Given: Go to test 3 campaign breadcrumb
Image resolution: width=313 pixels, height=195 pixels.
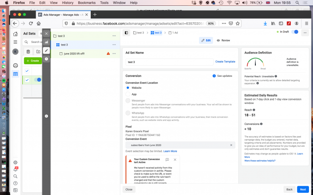Looking at the screenshot, I should (139, 33).
